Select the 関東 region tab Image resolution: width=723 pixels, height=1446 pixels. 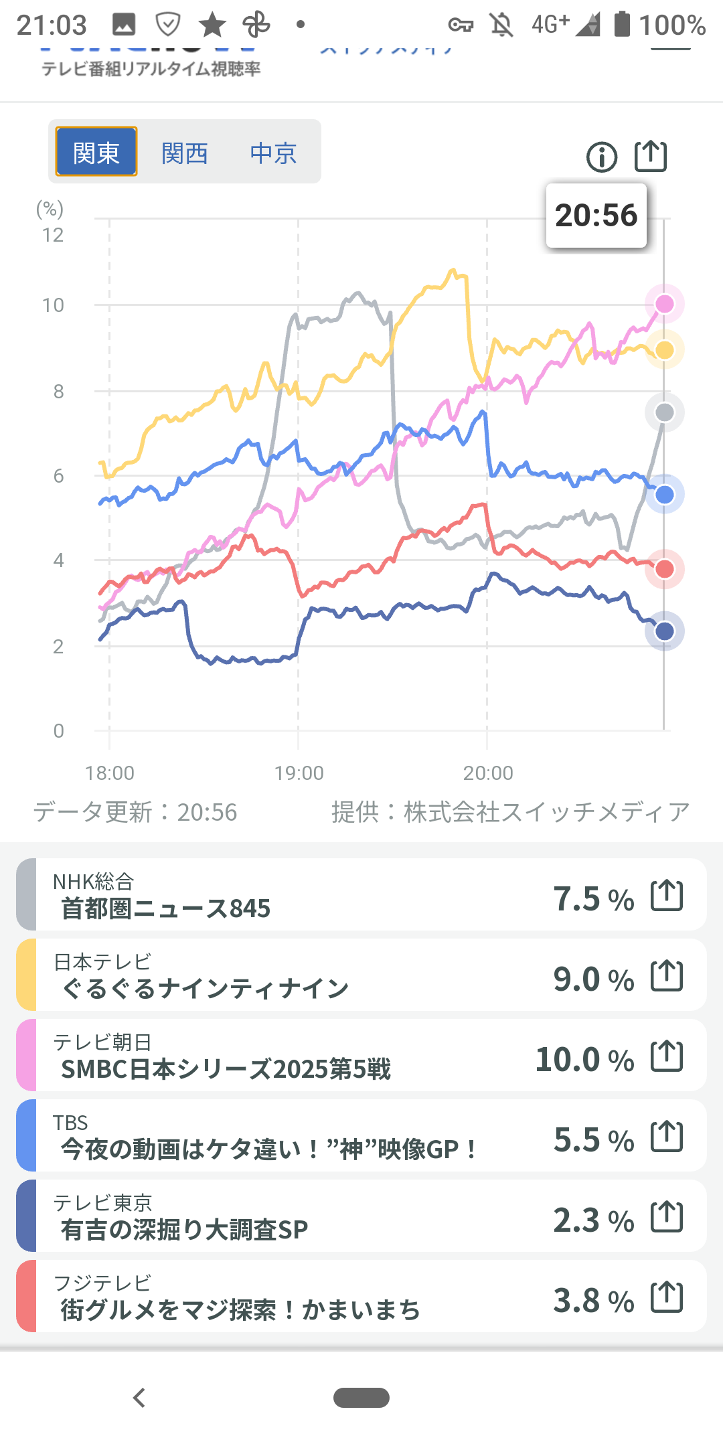[96, 152]
